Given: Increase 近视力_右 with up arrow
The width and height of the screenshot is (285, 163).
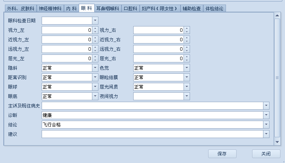Looking at the screenshot, I should pyautogui.click(x=187, y=38).
